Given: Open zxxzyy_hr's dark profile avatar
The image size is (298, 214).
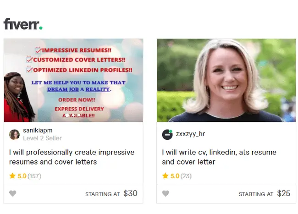Looking at the screenshot, I should click(167, 135).
